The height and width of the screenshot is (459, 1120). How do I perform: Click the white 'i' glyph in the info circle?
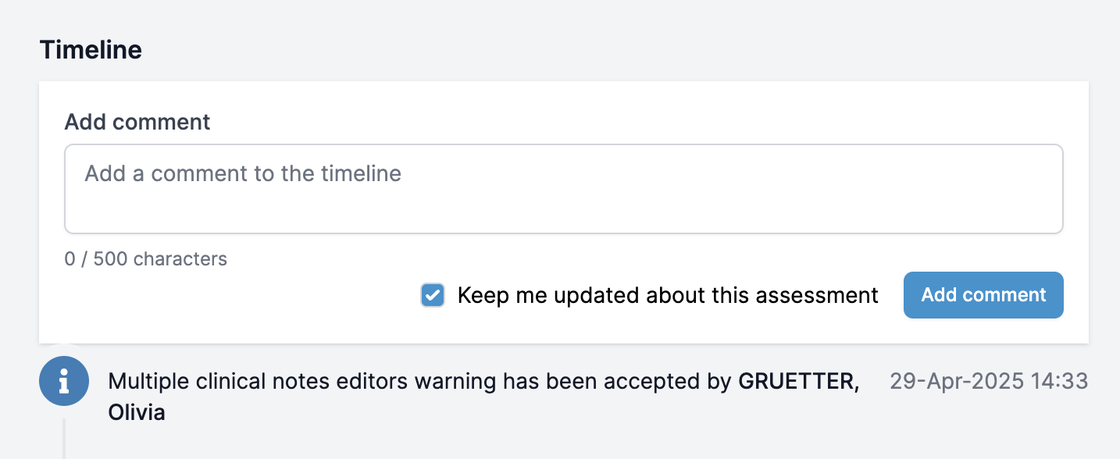pyautogui.click(x=64, y=381)
